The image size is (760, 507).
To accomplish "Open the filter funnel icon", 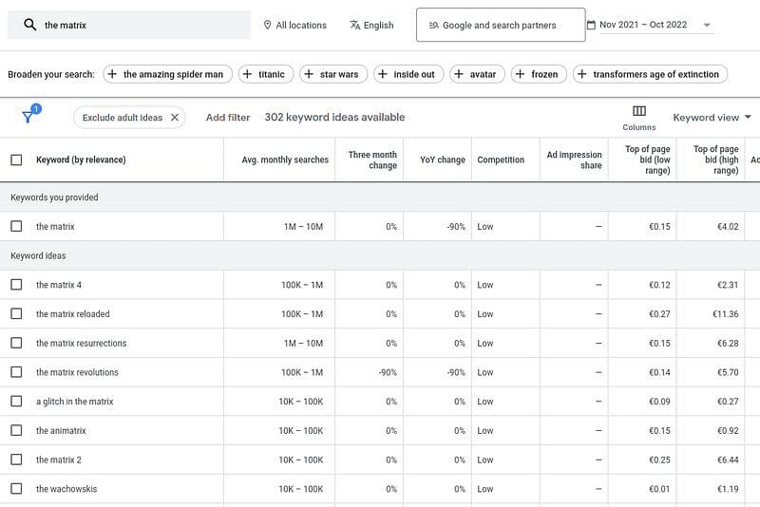I will click(28, 117).
